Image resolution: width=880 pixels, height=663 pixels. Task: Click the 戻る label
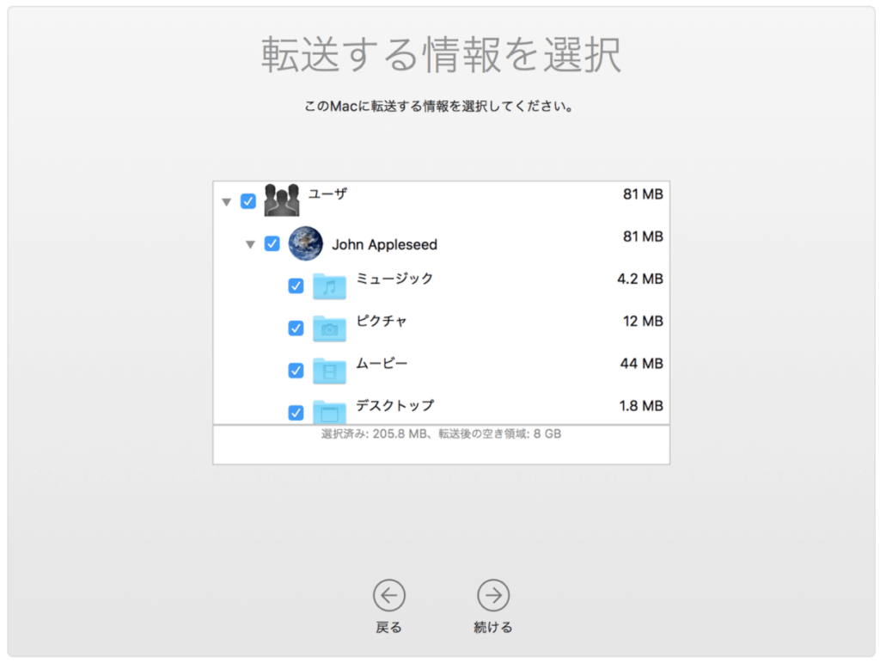tap(389, 627)
